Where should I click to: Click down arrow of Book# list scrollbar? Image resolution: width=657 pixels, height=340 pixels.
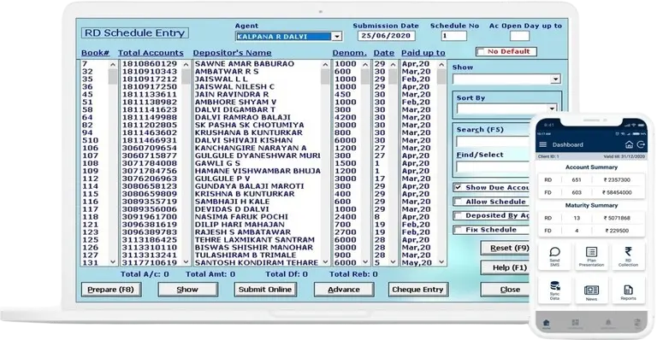112,261
